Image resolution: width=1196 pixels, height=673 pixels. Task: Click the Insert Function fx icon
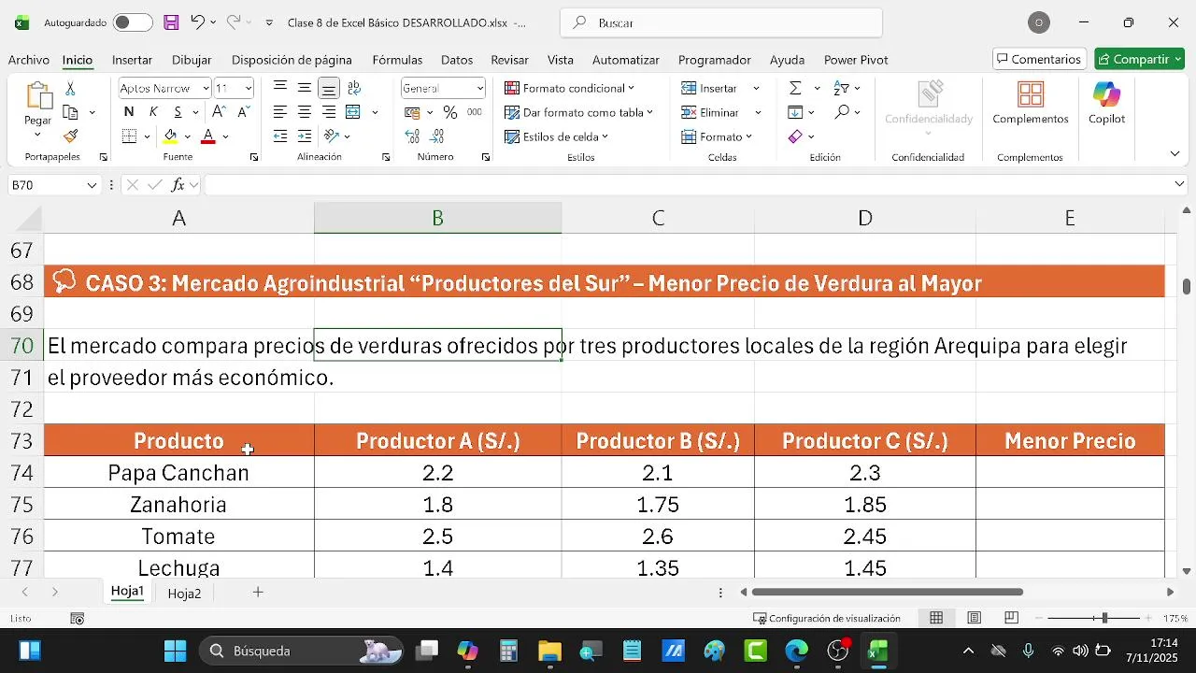pyautogui.click(x=178, y=185)
